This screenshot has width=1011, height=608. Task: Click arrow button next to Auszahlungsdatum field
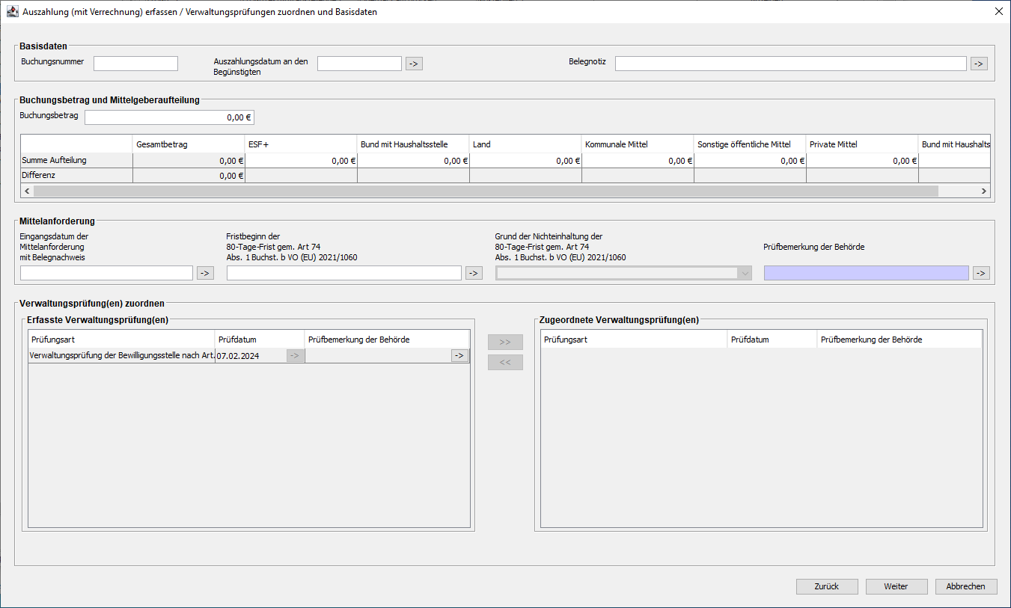point(414,64)
